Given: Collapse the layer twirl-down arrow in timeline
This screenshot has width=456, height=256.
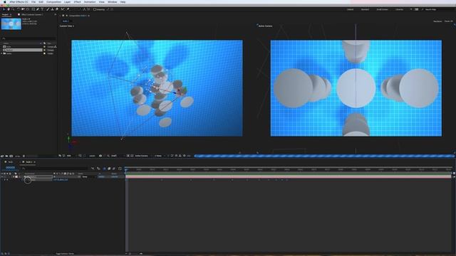Looking at the screenshot, I should (x=14, y=176).
